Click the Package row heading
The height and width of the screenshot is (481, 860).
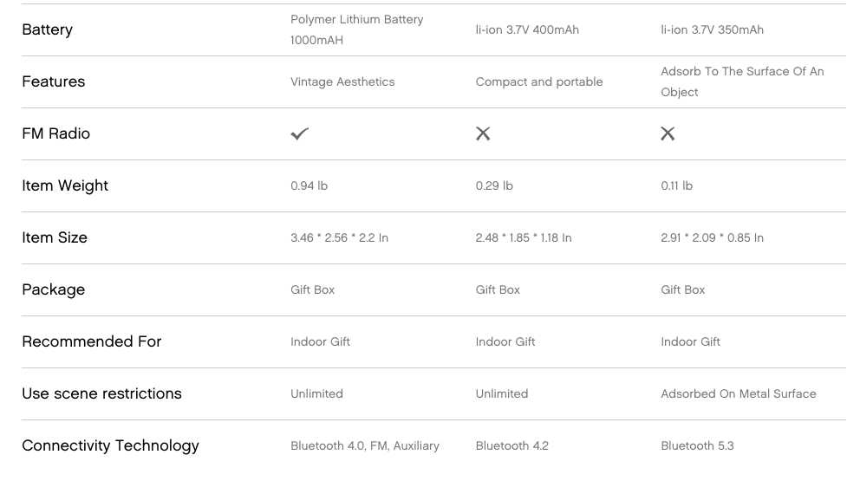coord(53,289)
